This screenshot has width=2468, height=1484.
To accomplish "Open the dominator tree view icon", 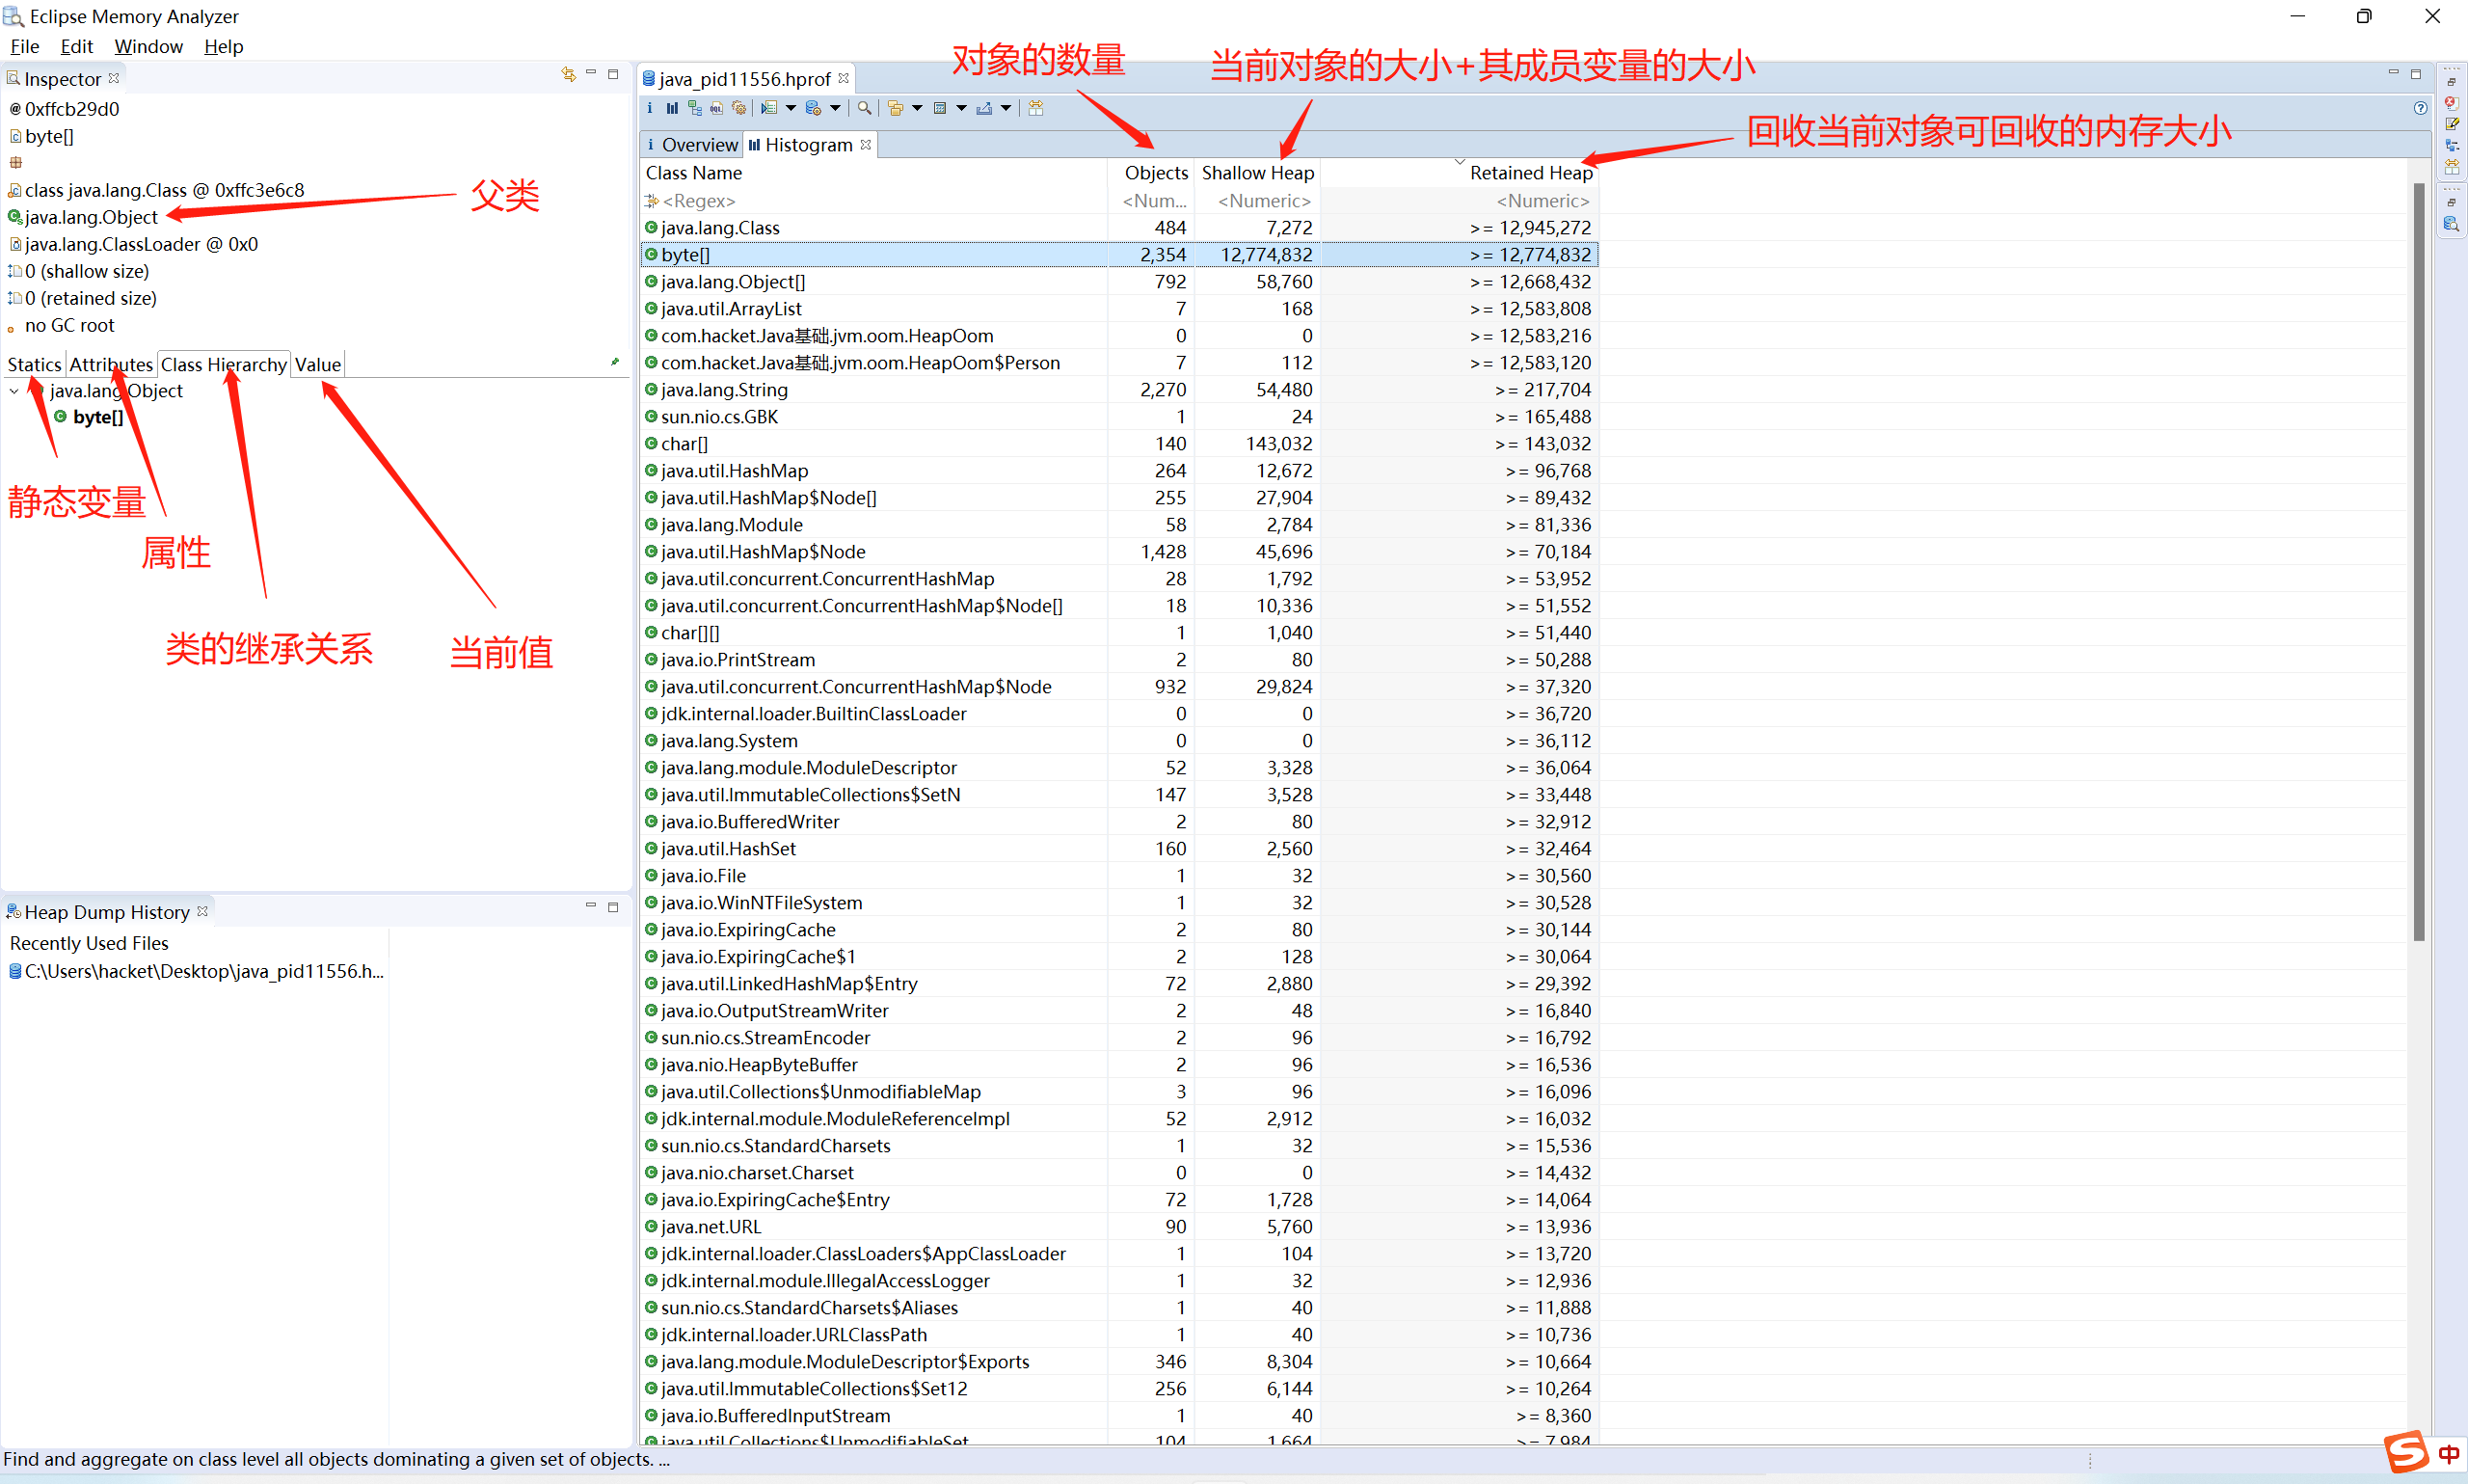I will pos(696,108).
